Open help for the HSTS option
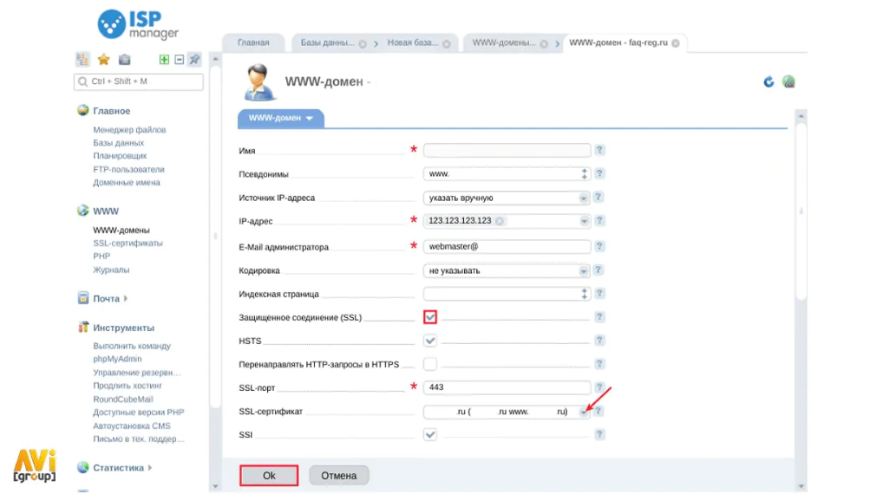 (599, 340)
